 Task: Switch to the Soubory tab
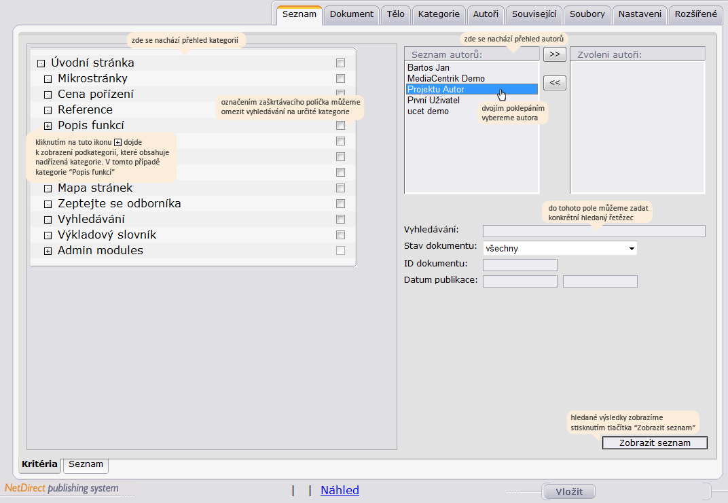587,14
